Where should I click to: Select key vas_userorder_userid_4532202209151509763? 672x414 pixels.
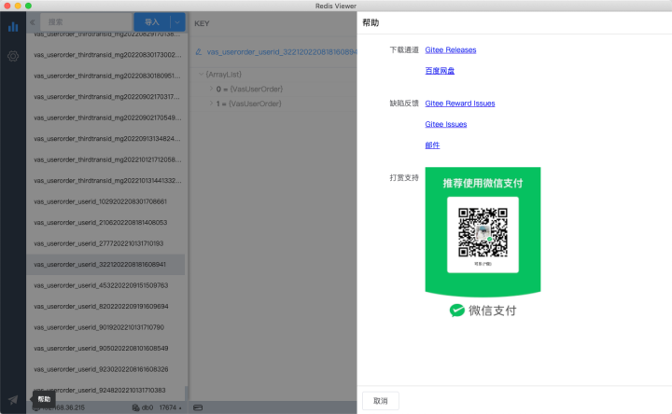105,285
